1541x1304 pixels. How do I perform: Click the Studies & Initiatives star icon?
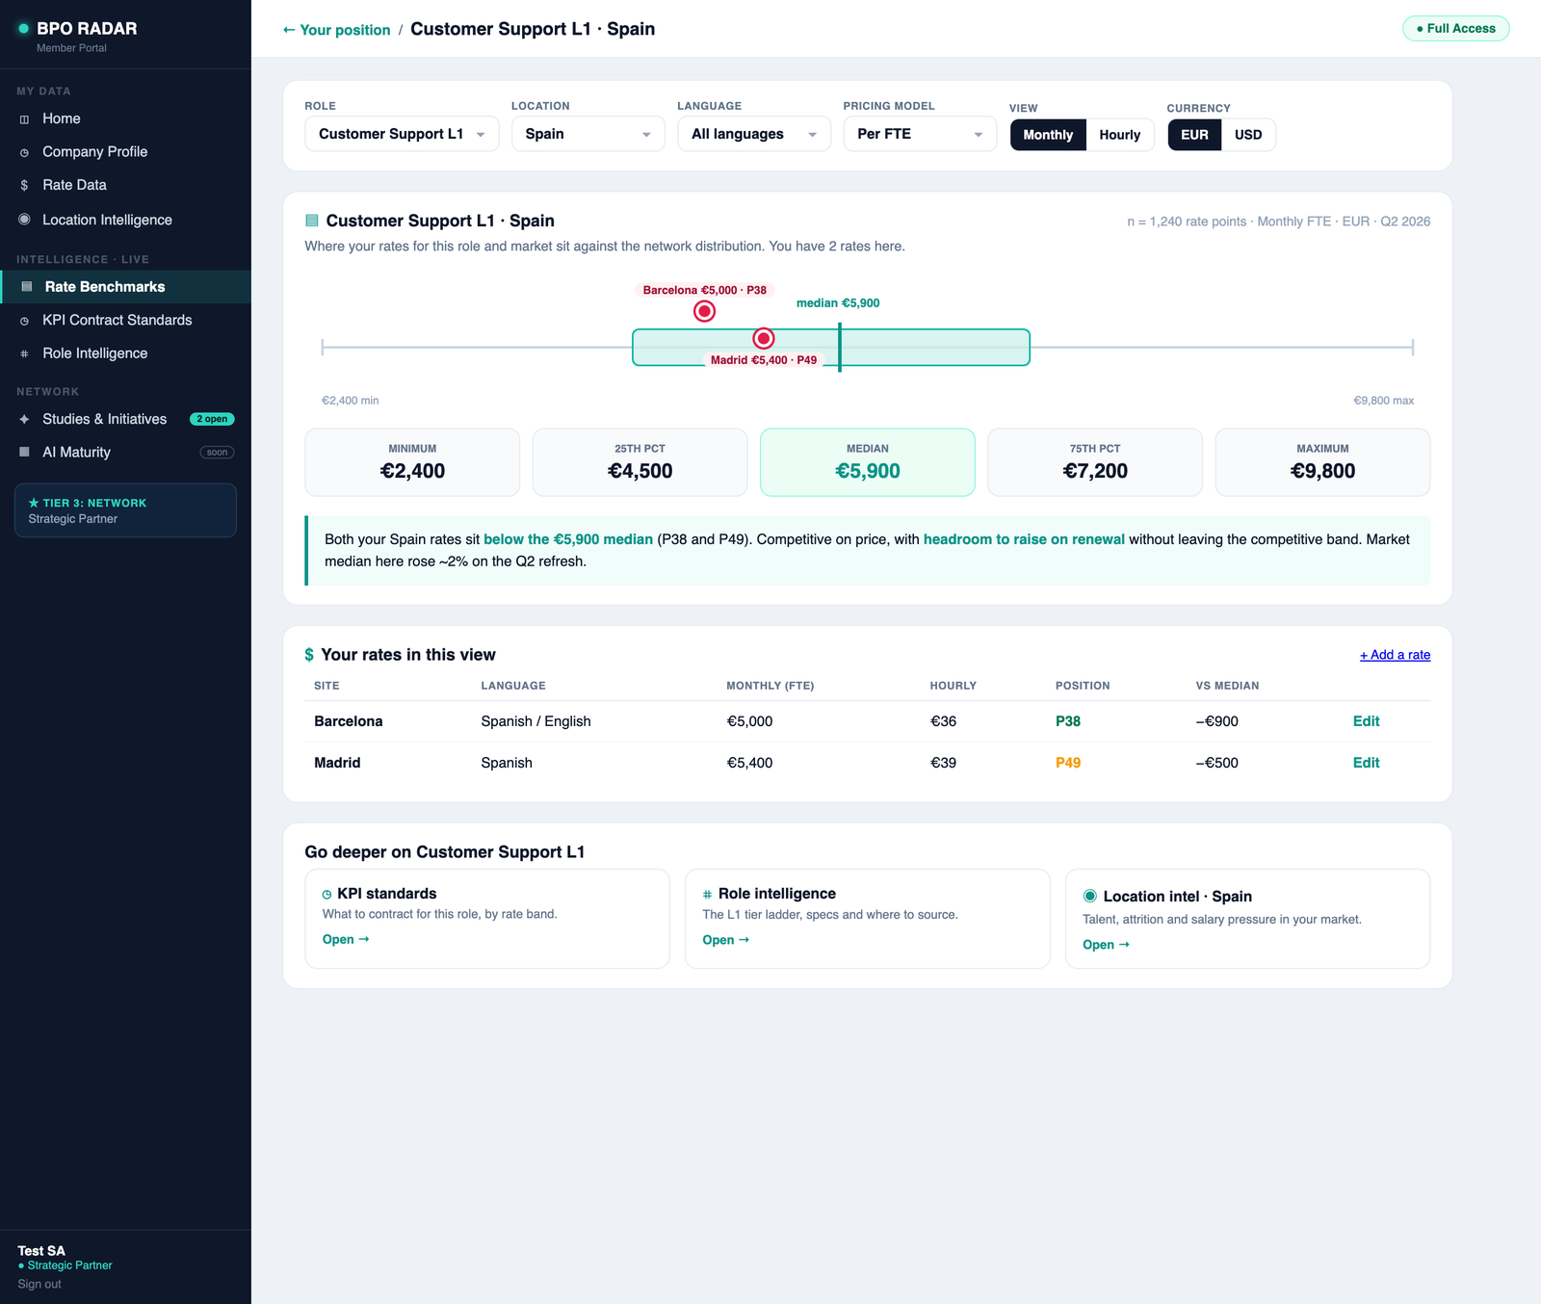click(x=24, y=419)
